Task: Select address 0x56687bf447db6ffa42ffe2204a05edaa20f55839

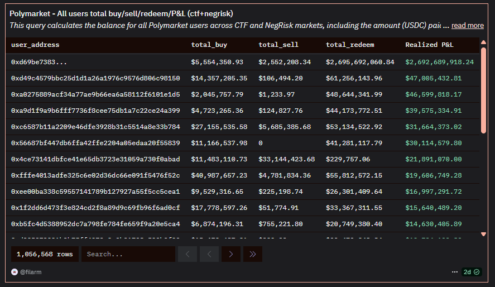Action: pos(95,143)
